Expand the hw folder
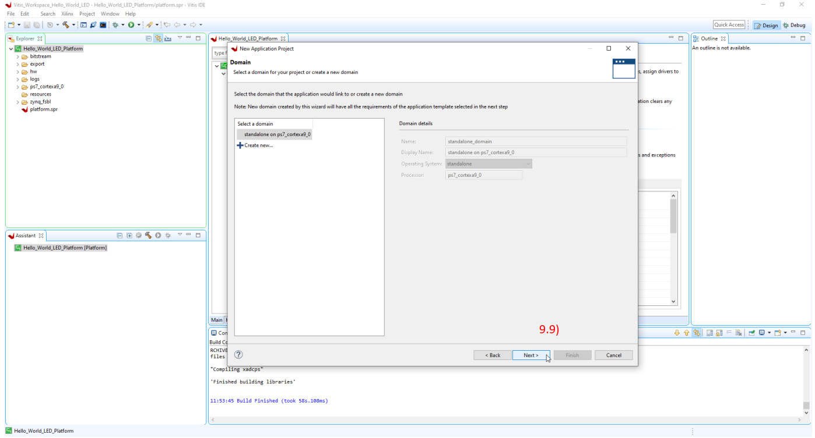 click(18, 72)
